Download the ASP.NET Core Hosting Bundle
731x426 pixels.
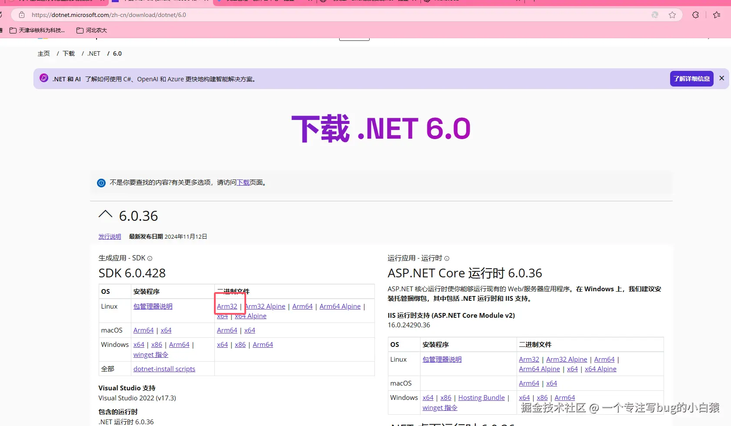coord(481,398)
